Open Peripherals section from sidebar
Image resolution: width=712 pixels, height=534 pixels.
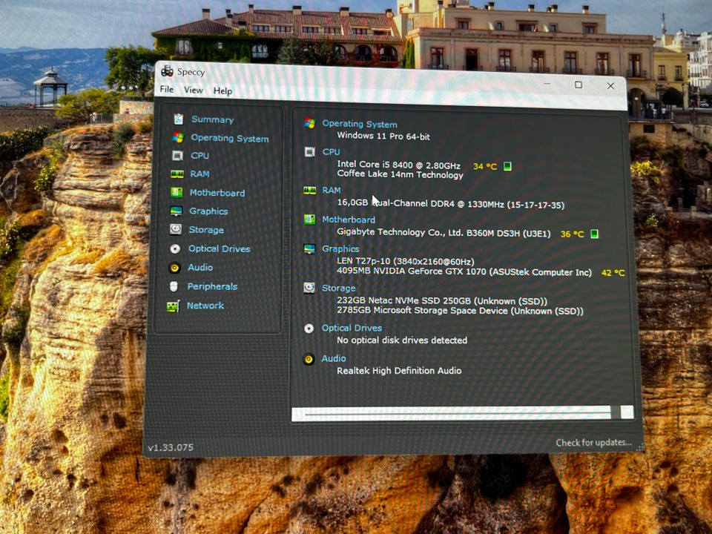tap(212, 286)
